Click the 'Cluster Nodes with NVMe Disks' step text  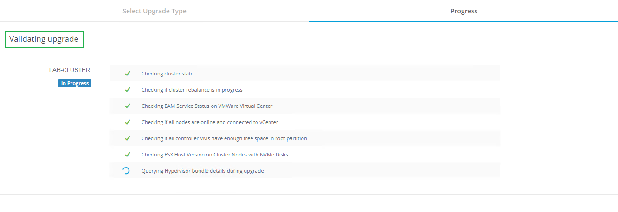pyautogui.click(x=215, y=155)
